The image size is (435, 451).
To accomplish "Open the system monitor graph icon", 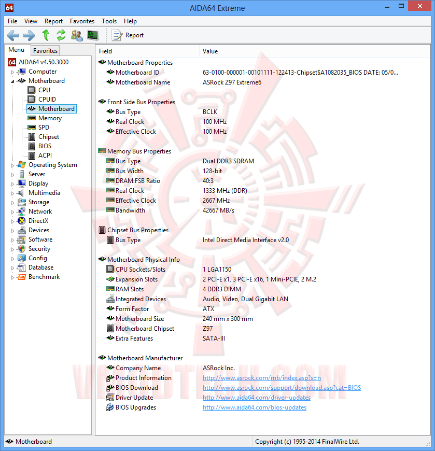I will click(x=93, y=35).
